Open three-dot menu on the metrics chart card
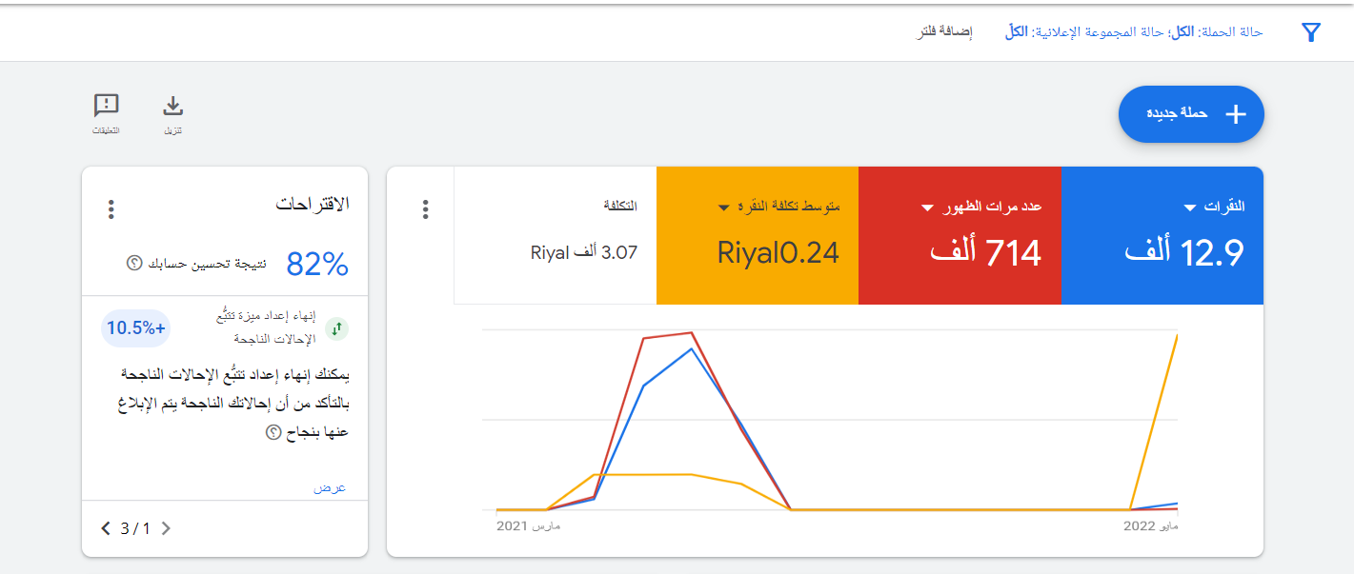The image size is (1354, 574). (x=426, y=209)
